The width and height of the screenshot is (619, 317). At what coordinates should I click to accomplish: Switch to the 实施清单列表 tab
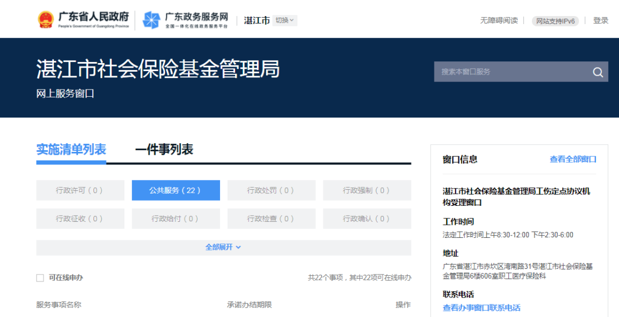(71, 150)
